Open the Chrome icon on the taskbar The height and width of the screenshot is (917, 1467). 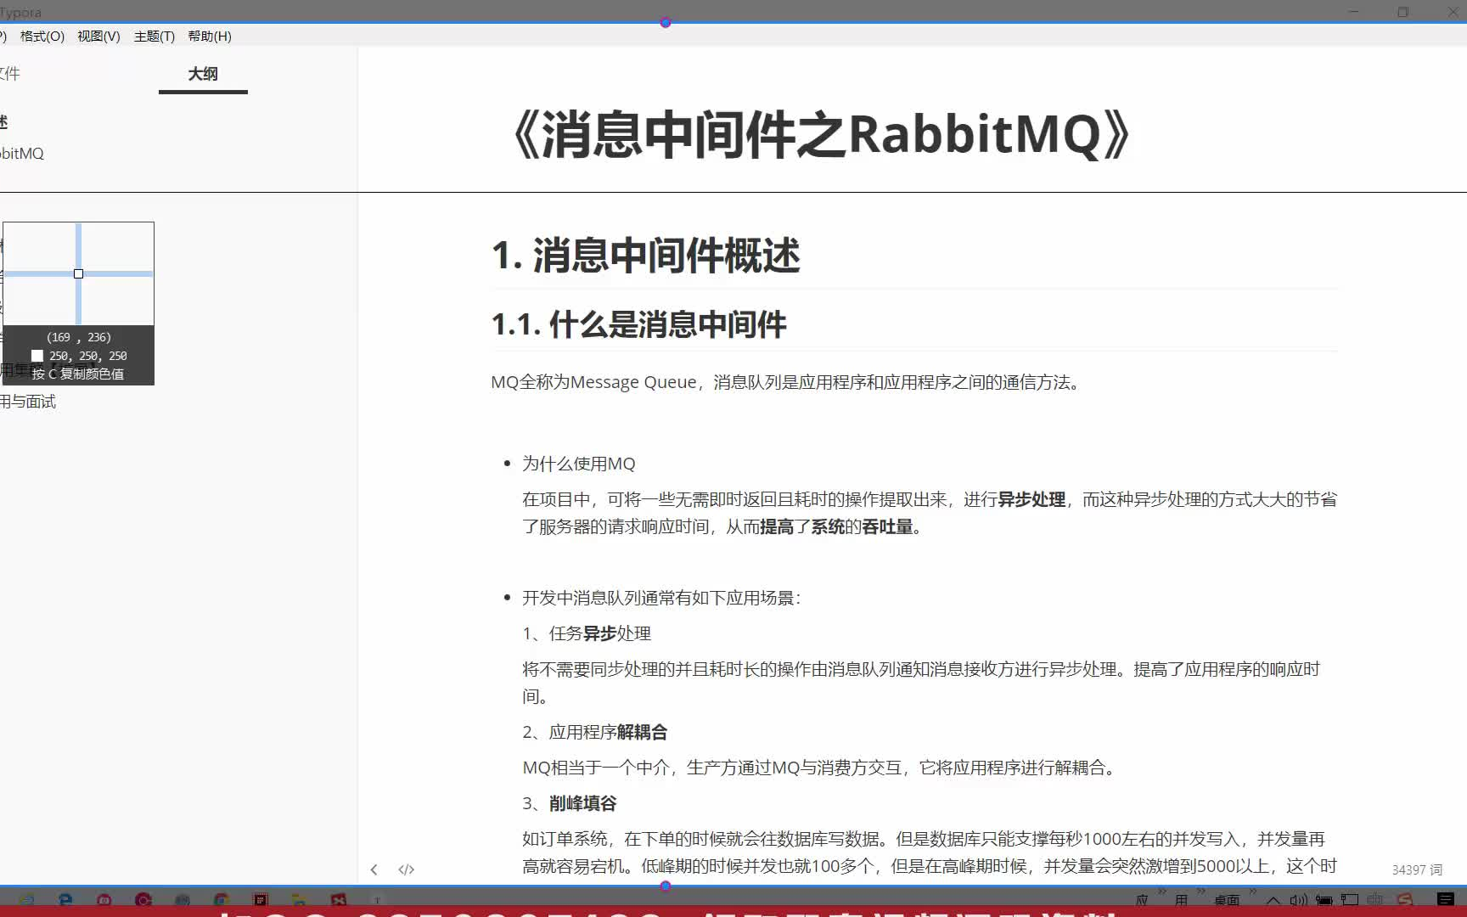point(222,899)
